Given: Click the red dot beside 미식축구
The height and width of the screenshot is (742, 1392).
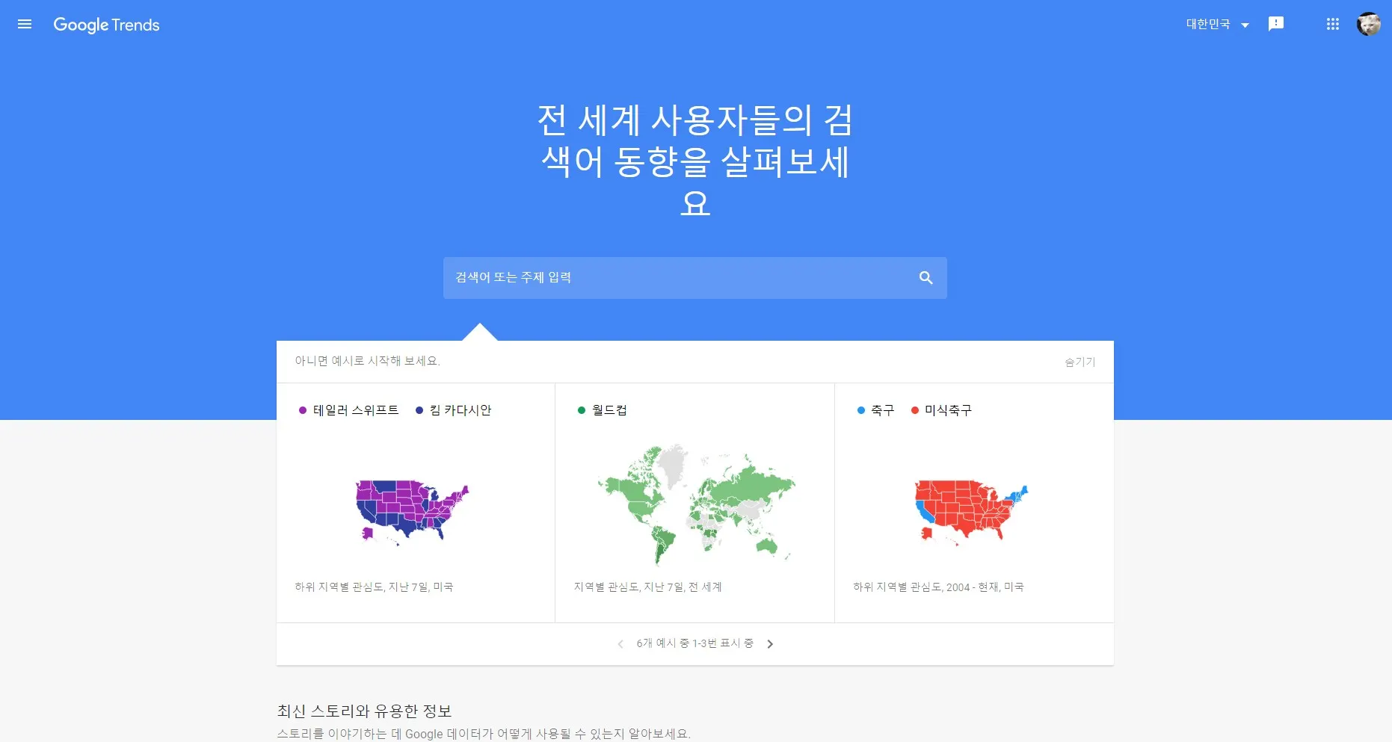Looking at the screenshot, I should [x=915, y=410].
